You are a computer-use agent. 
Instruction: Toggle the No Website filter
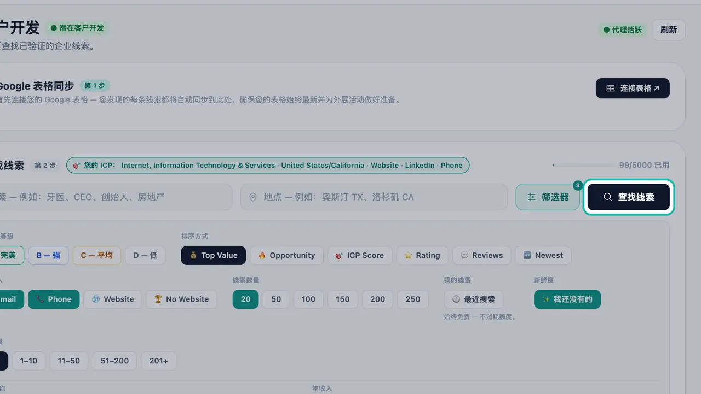[181, 299]
